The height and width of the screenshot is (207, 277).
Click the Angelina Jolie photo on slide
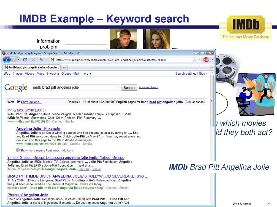click(156, 39)
